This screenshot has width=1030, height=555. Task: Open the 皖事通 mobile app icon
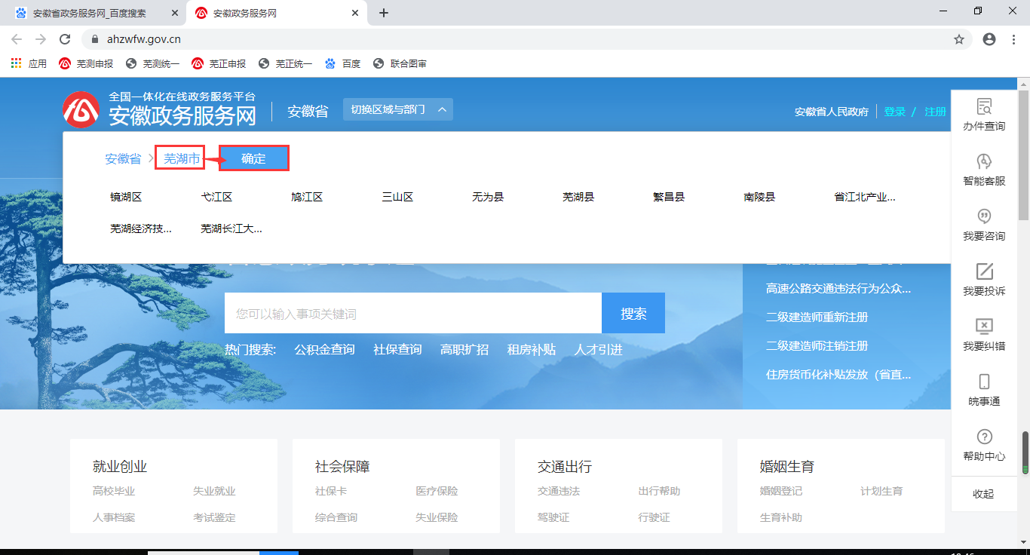[x=984, y=382]
